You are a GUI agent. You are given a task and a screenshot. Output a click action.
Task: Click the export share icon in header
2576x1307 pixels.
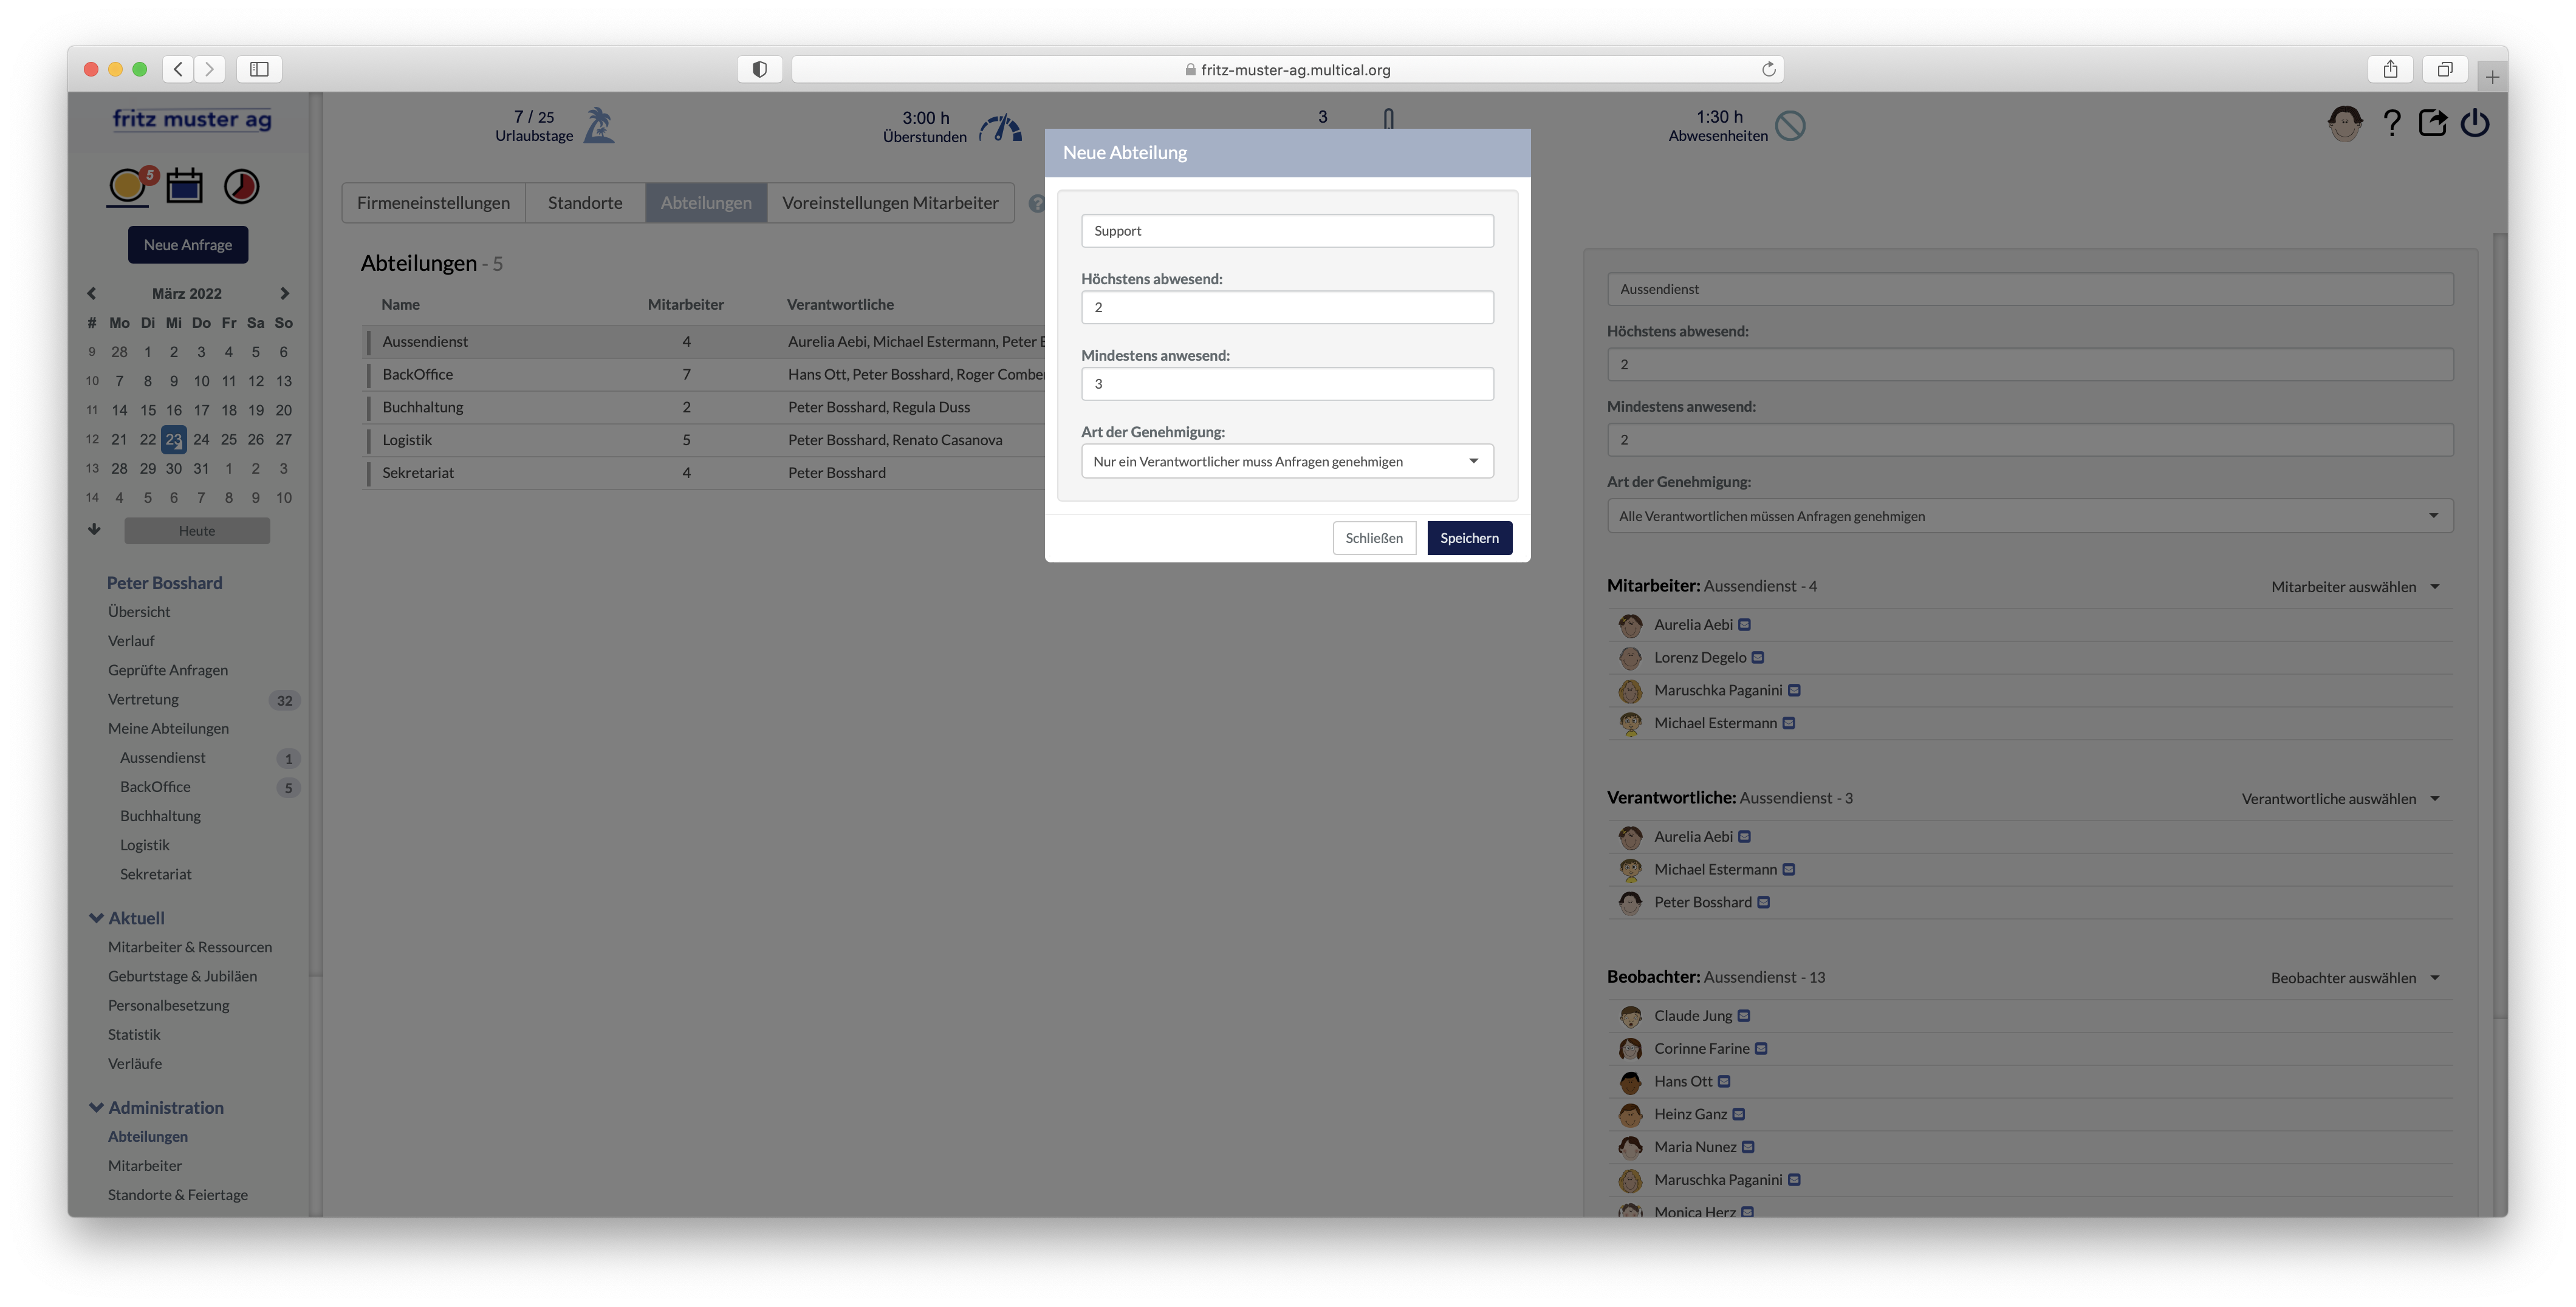click(x=2433, y=123)
